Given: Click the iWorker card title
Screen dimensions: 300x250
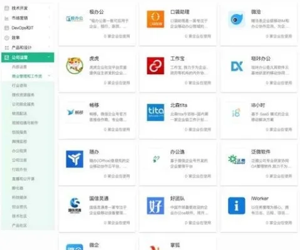Looking at the screenshot, I should 260,199.
